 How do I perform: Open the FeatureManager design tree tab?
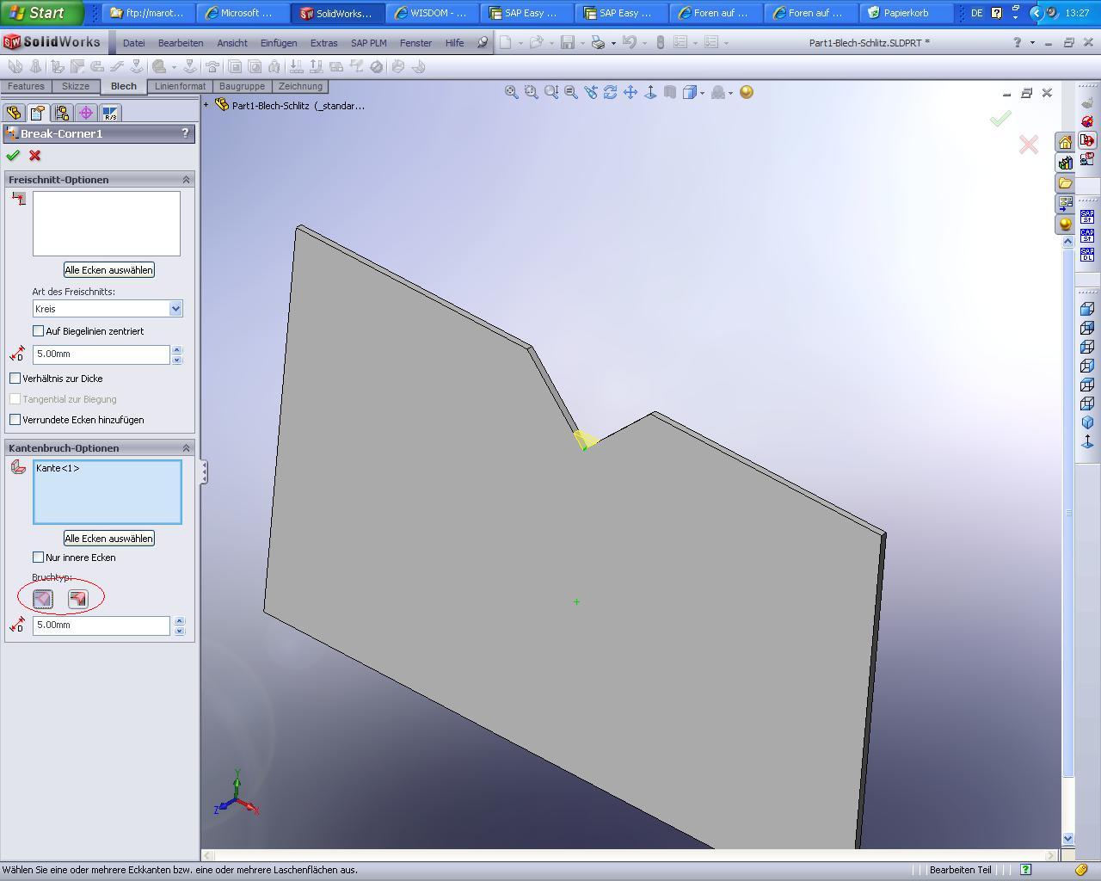(14, 113)
